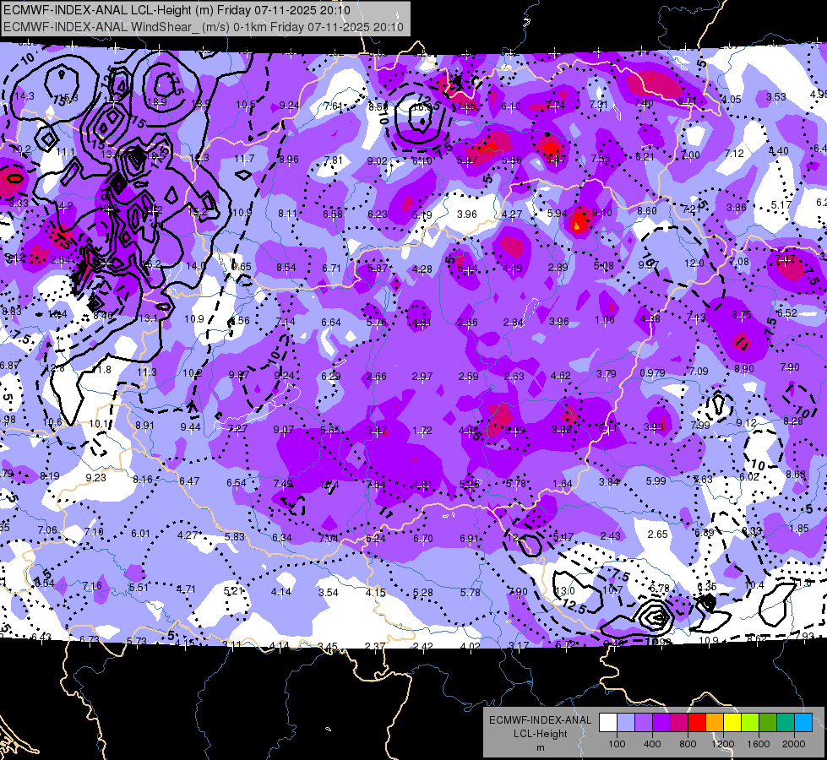The width and height of the screenshot is (827, 760).
Task: Click the legend unit label 'm'
Action: click(x=541, y=747)
